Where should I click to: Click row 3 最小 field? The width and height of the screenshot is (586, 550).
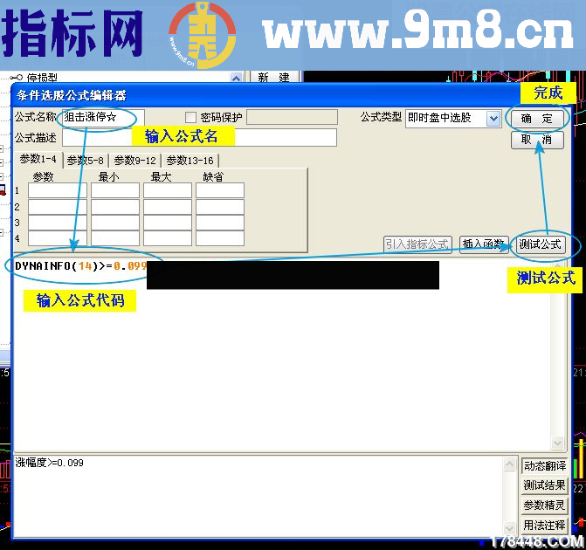pyautogui.click(x=115, y=223)
